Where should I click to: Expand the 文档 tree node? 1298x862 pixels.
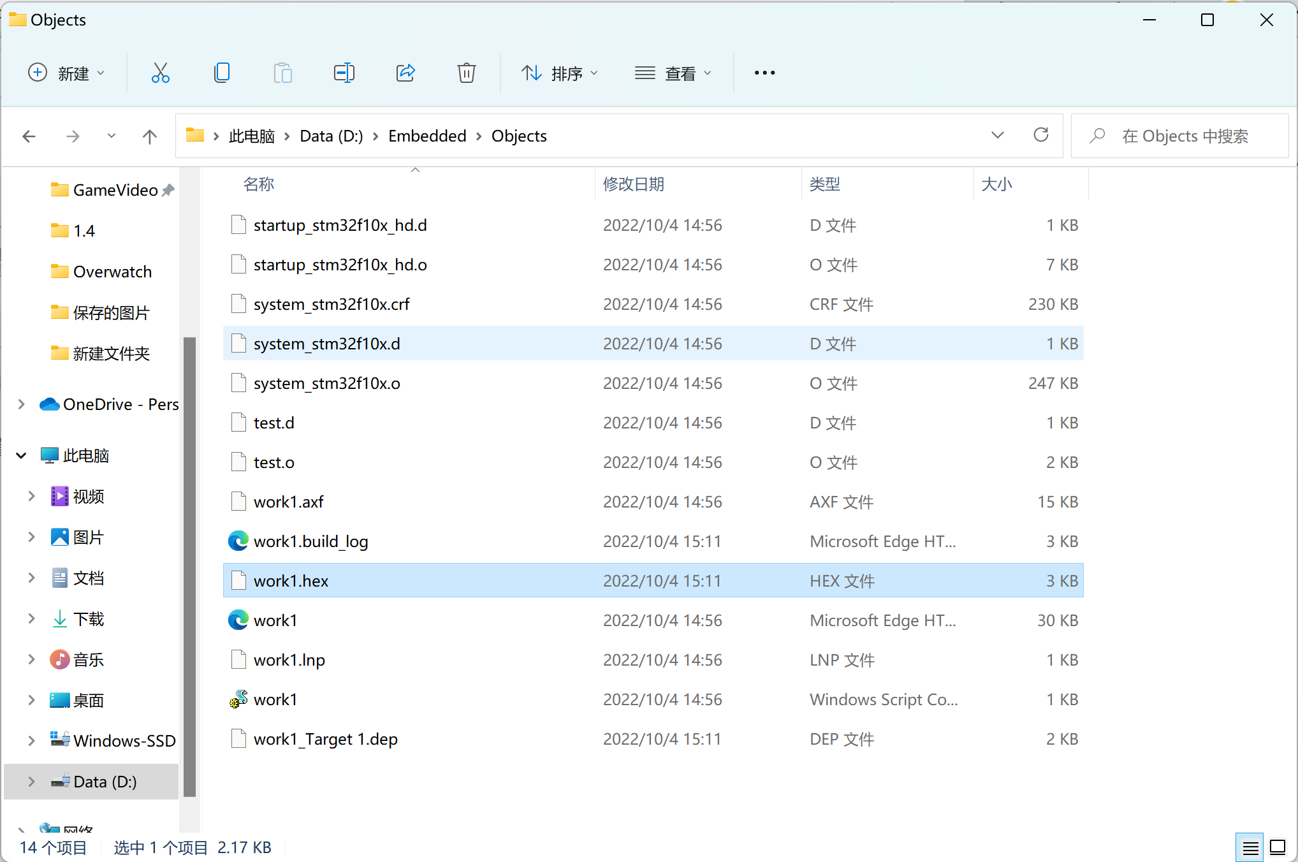point(31,578)
